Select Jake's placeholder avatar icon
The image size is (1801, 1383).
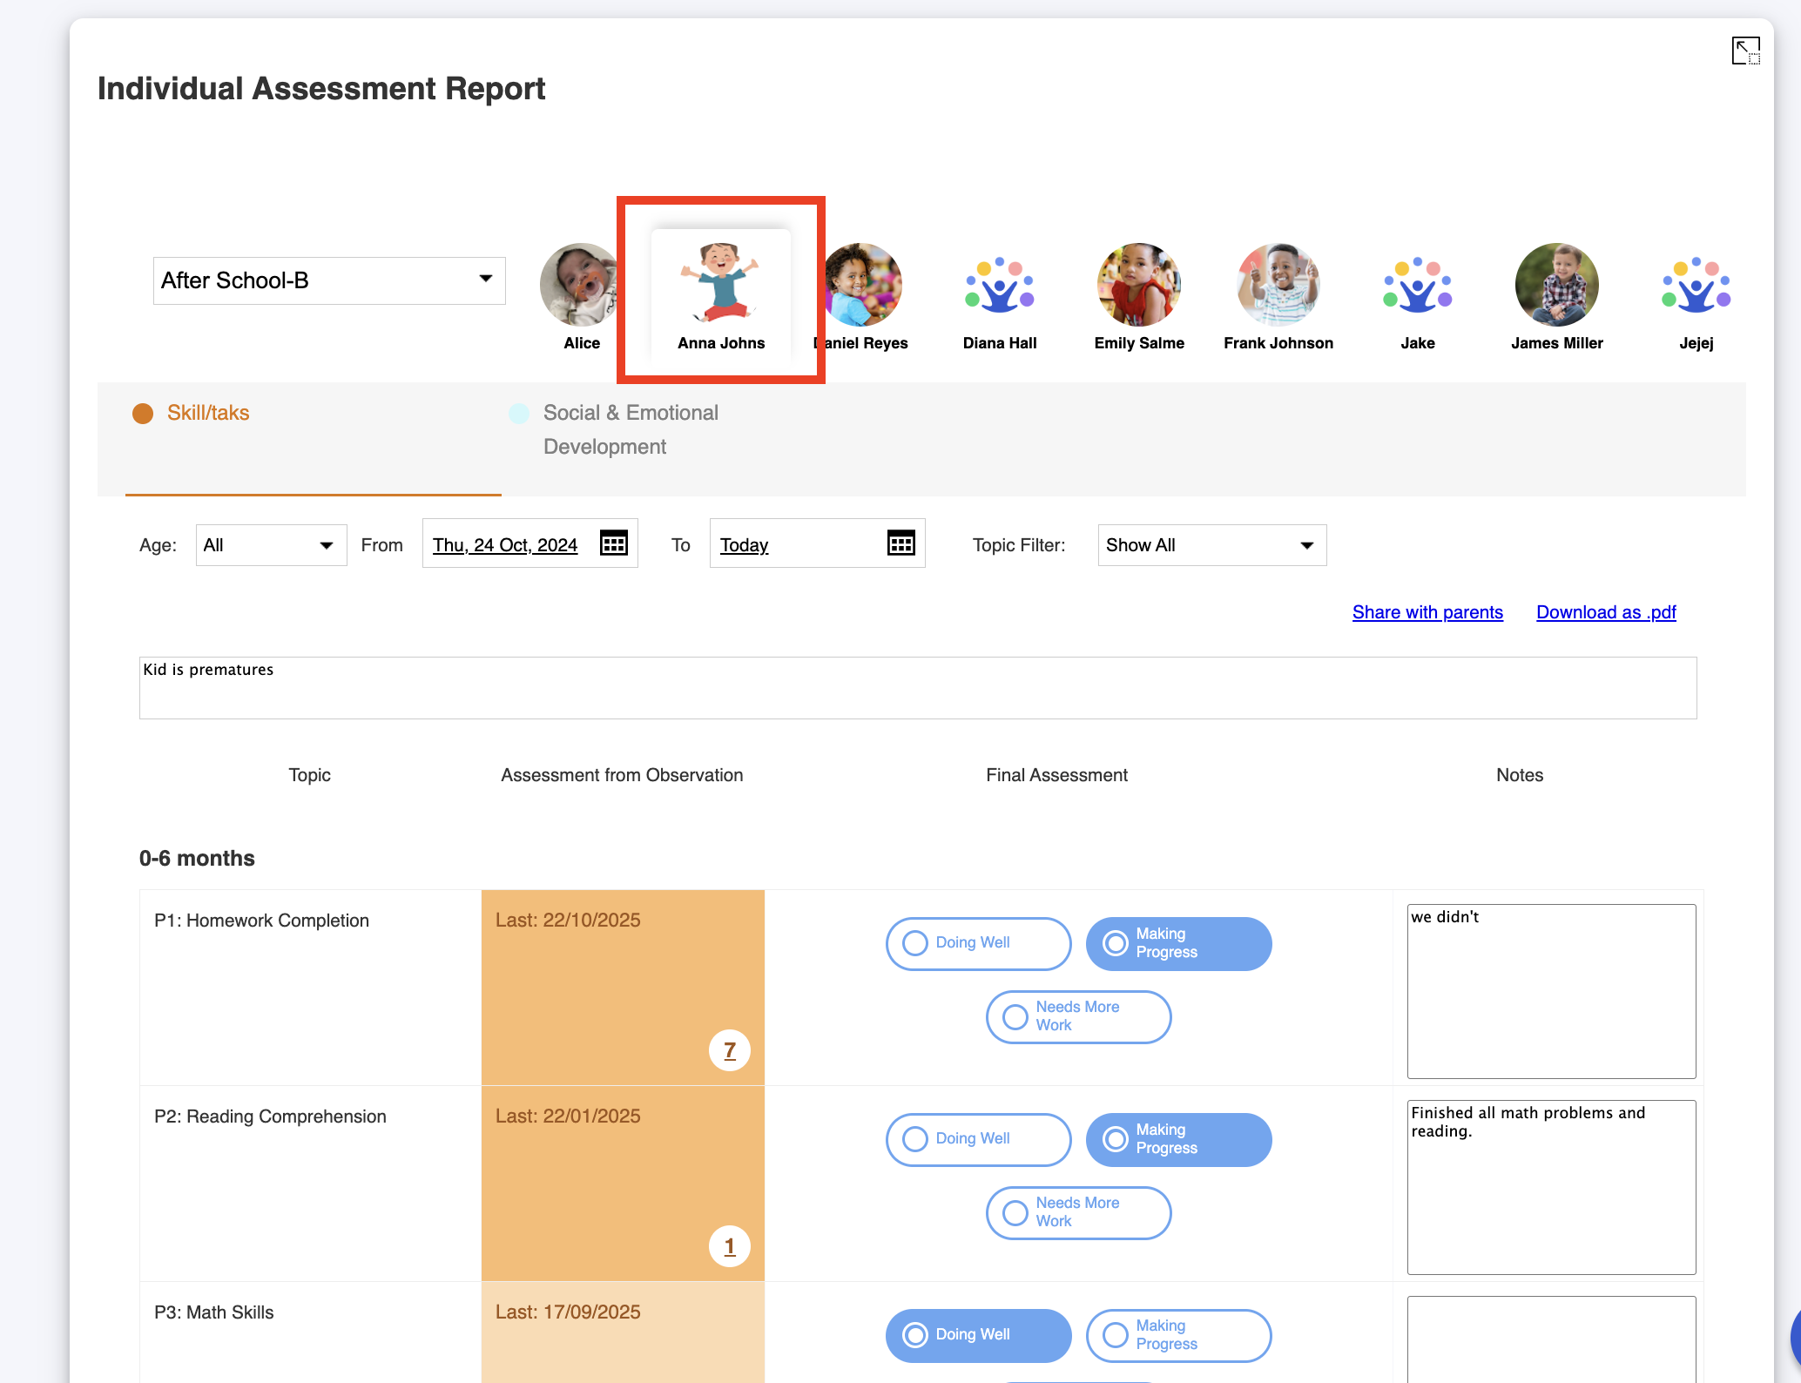pos(1417,285)
